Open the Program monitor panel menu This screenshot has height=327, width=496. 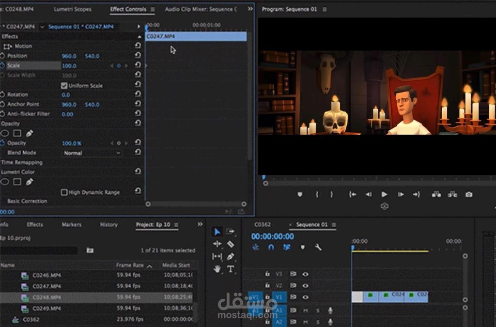325,10
